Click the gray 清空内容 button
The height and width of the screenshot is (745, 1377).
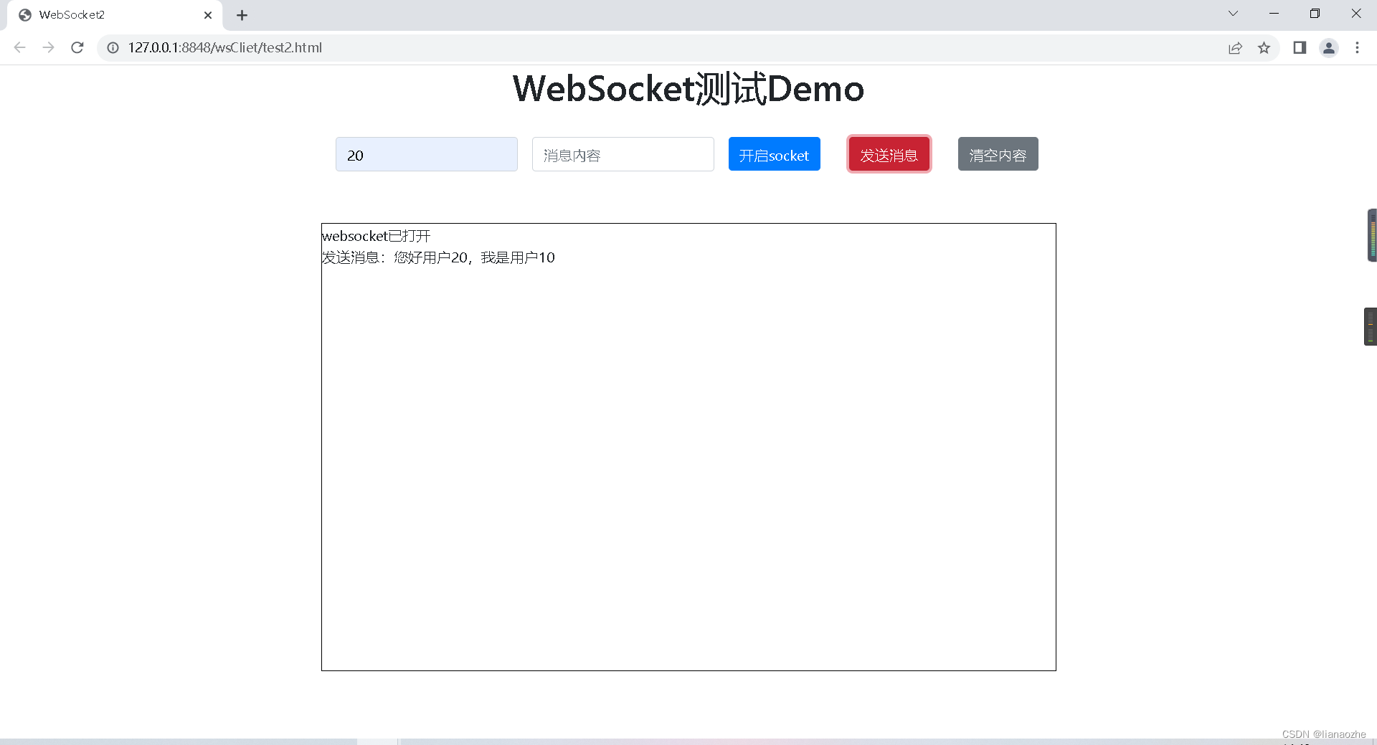pyautogui.click(x=998, y=154)
